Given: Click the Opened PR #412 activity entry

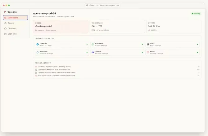Looking at the screenshot, I should (x=54, y=70).
